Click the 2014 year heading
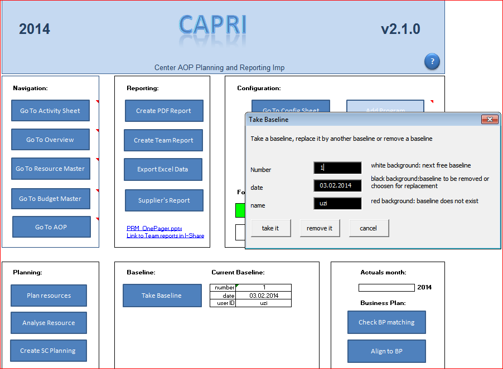 point(35,29)
